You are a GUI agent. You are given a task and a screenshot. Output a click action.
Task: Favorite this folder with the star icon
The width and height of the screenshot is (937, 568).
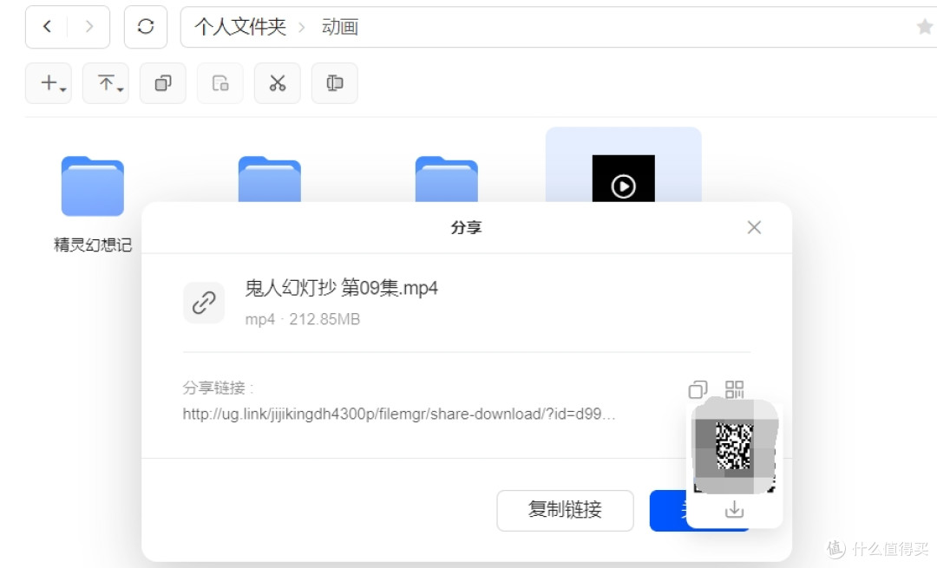925,27
